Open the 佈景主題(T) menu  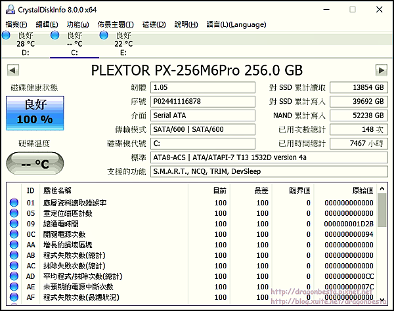tap(116, 24)
